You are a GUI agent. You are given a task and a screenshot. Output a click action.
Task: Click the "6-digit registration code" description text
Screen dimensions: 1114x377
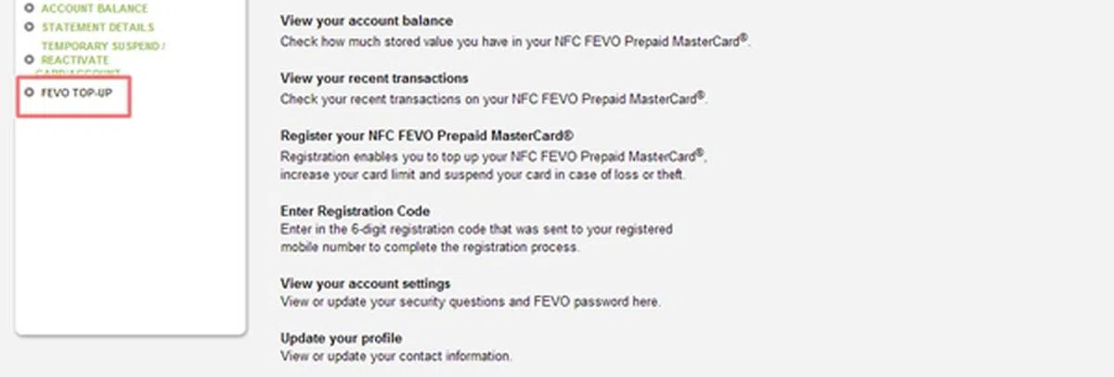click(x=476, y=237)
